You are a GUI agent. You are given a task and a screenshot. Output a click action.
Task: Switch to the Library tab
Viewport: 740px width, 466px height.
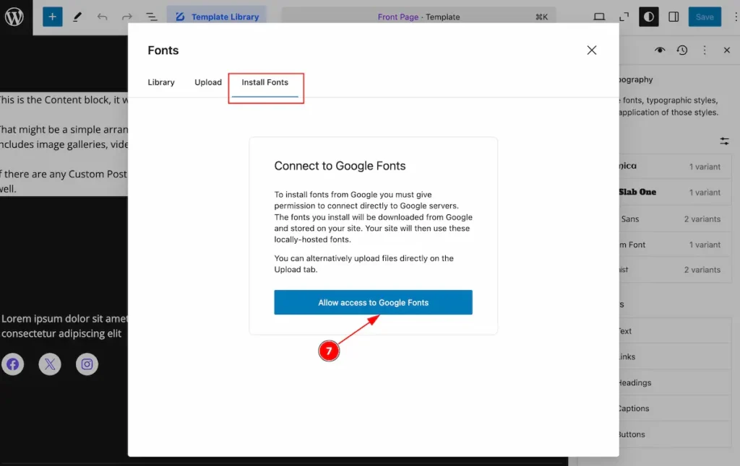pos(161,82)
